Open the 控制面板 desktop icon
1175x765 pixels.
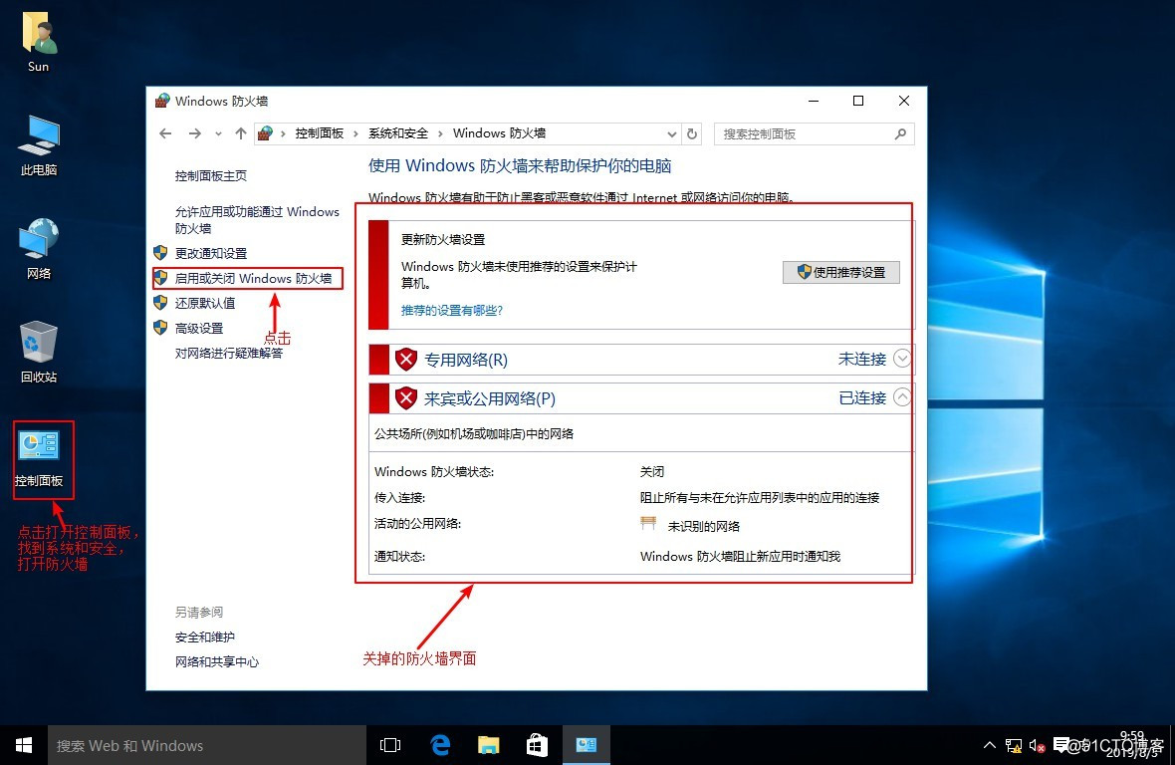coord(39,458)
